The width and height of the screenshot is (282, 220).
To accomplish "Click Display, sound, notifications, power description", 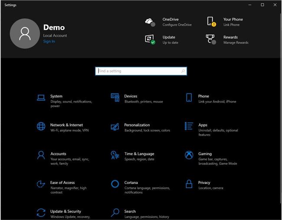I will coord(71,104).
